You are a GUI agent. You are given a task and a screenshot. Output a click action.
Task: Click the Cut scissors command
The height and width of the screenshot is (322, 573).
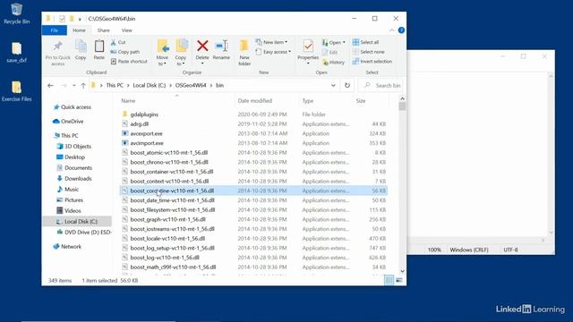pos(118,42)
